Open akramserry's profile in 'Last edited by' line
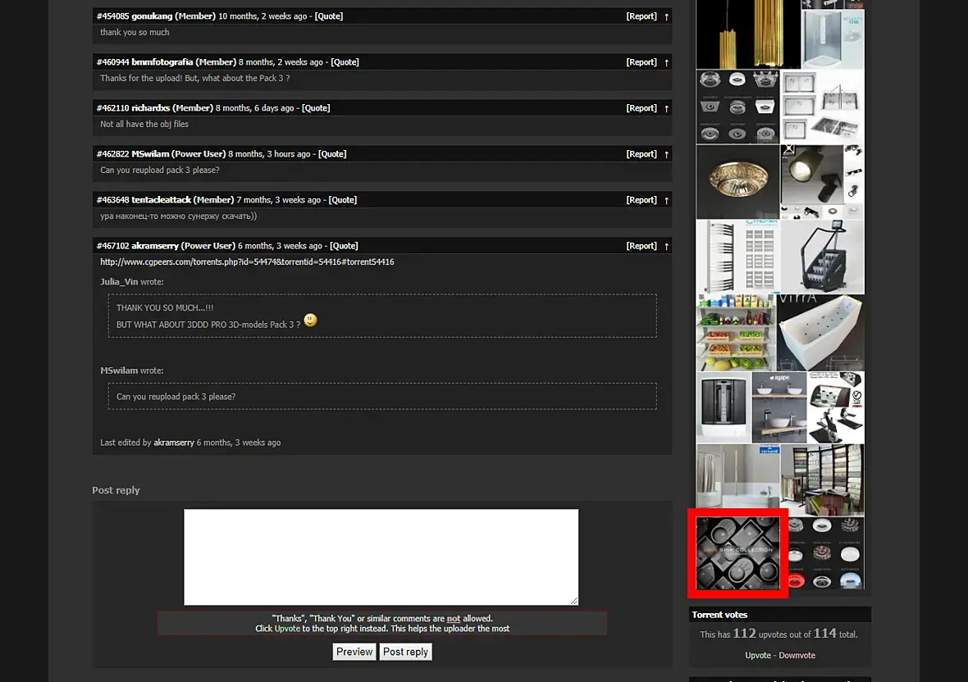 (173, 443)
